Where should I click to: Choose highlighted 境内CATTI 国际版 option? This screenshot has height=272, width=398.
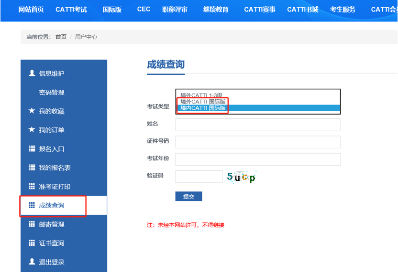coord(258,108)
